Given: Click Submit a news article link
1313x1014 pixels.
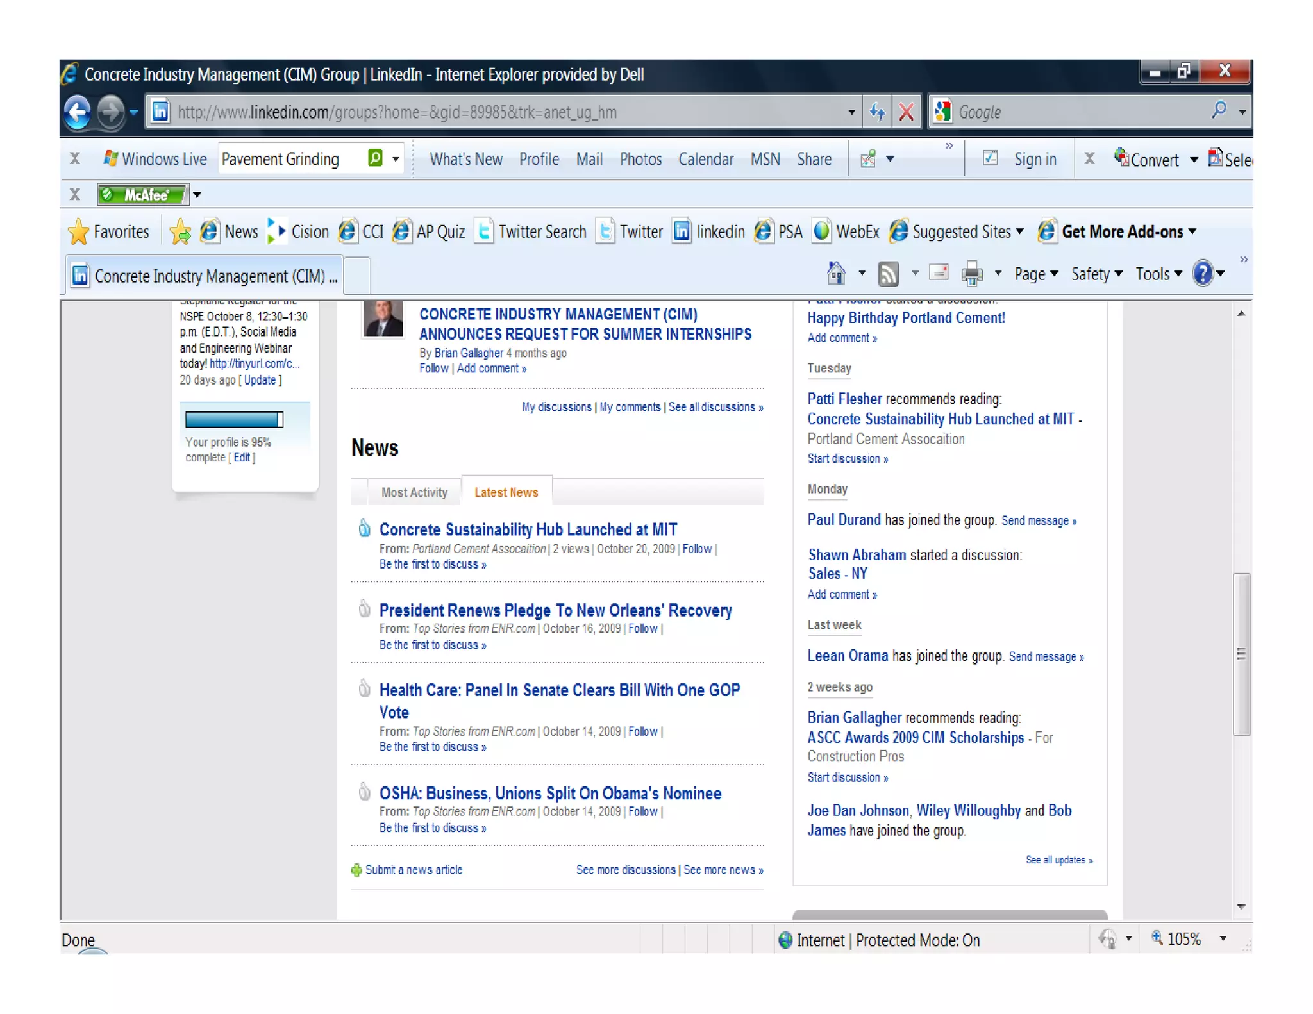Looking at the screenshot, I should [x=413, y=870].
